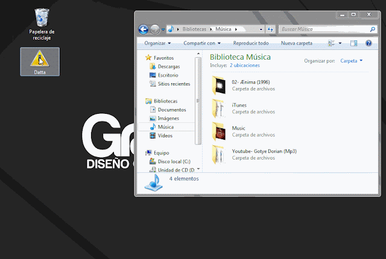The width and height of the screenshot is (386, 259).
Task: Click the Music folder name
Action: (239, 128)
